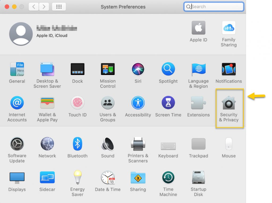Click the Apple ID icon

(198, 28)
